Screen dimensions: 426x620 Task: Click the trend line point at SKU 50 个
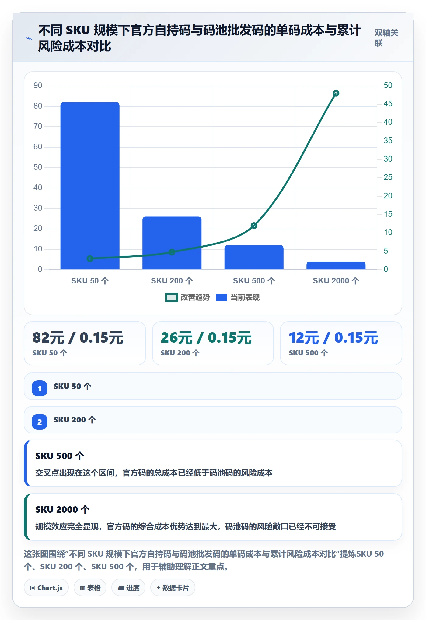click(90, 258)
